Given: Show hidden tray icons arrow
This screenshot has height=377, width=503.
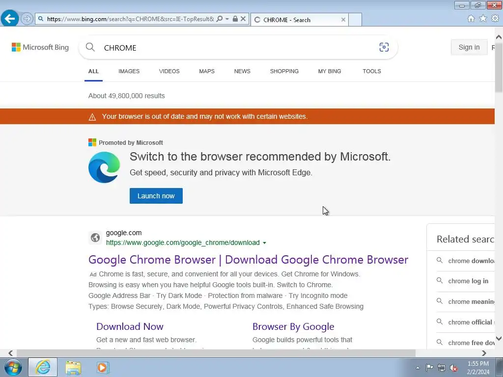Looking at the screenshot, I should point(418,368).
